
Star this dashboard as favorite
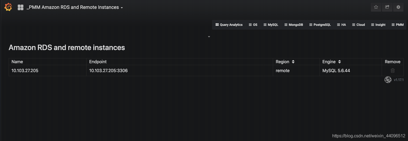(x=376, y=7)
